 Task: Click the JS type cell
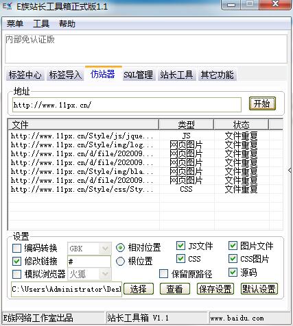186,136
